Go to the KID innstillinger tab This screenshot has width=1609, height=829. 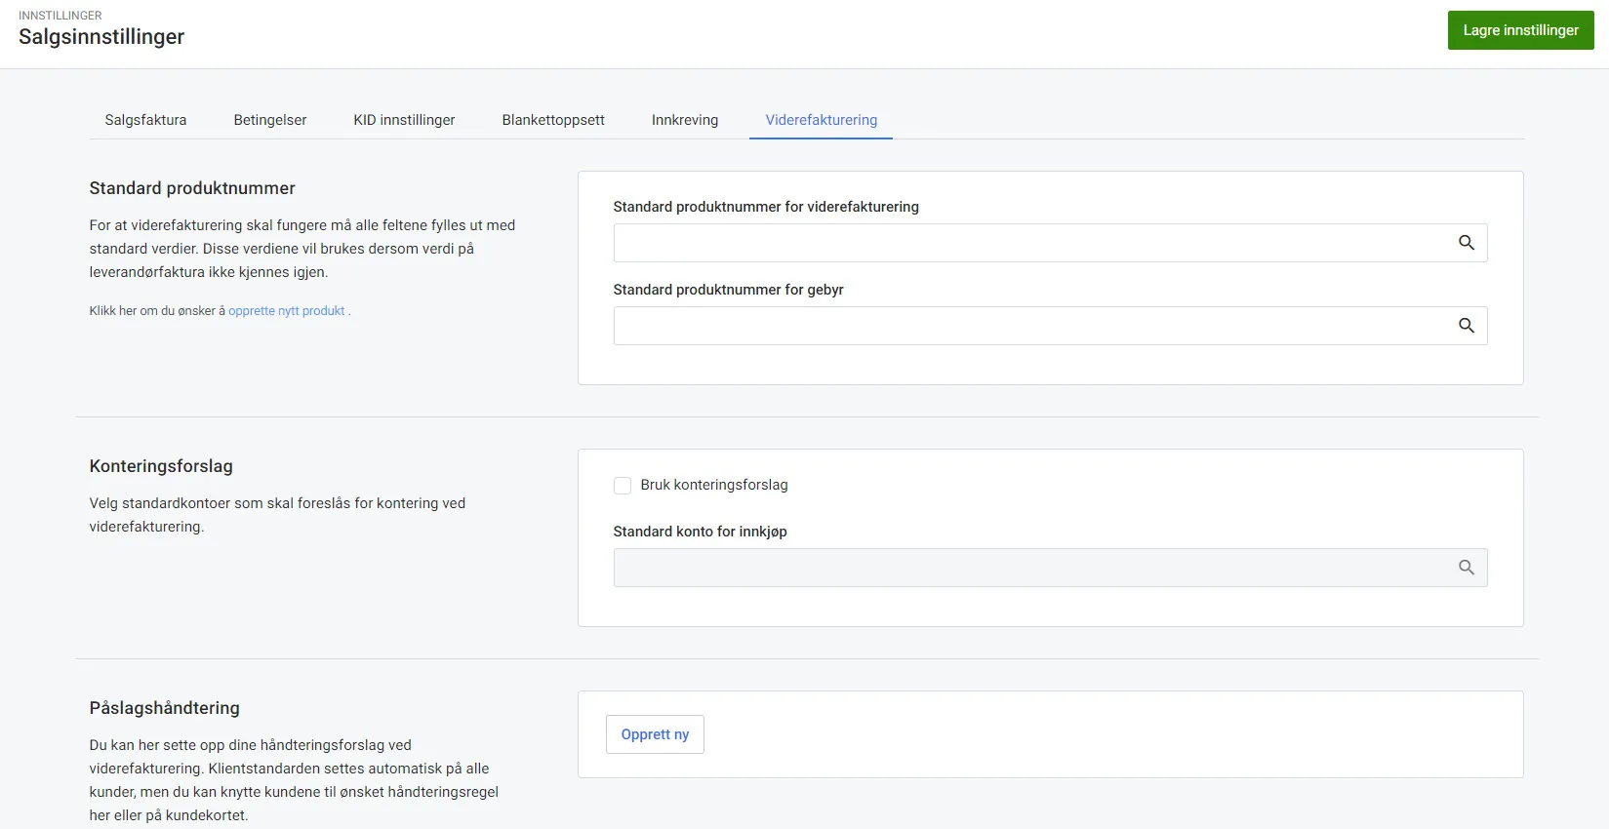click(x=404, y=120)
